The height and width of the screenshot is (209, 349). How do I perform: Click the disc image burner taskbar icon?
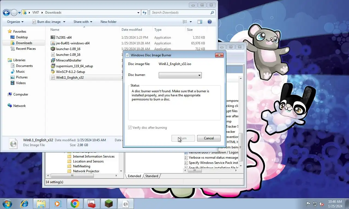[x=126, y=204]
